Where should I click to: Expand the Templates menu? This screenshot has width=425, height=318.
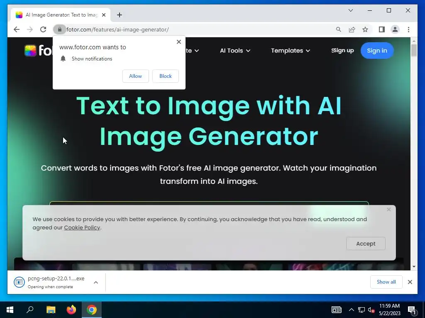pos(290,51)
